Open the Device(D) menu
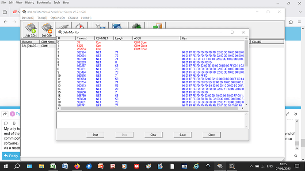The height and width of the screenshot is (171, 305). (28, 18)
